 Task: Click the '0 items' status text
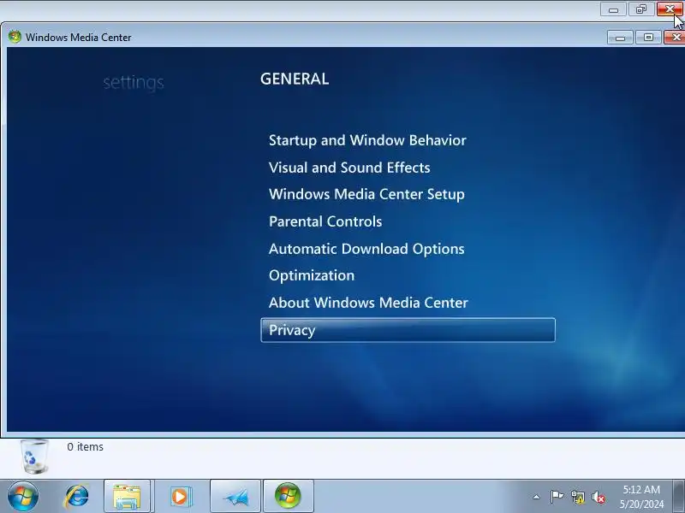[x=85, y=446]
